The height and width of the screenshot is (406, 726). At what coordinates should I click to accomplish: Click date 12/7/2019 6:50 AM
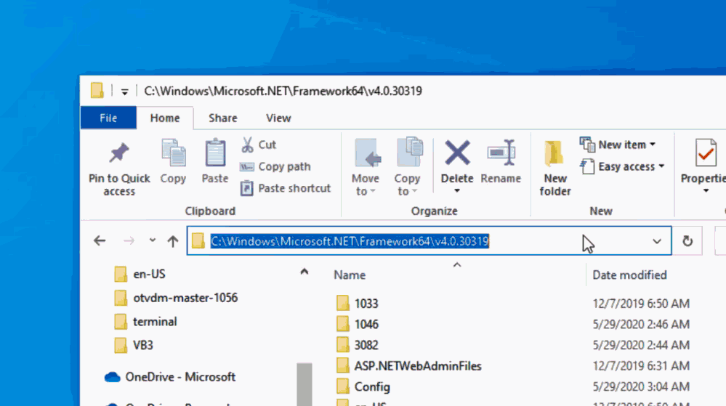641,304
